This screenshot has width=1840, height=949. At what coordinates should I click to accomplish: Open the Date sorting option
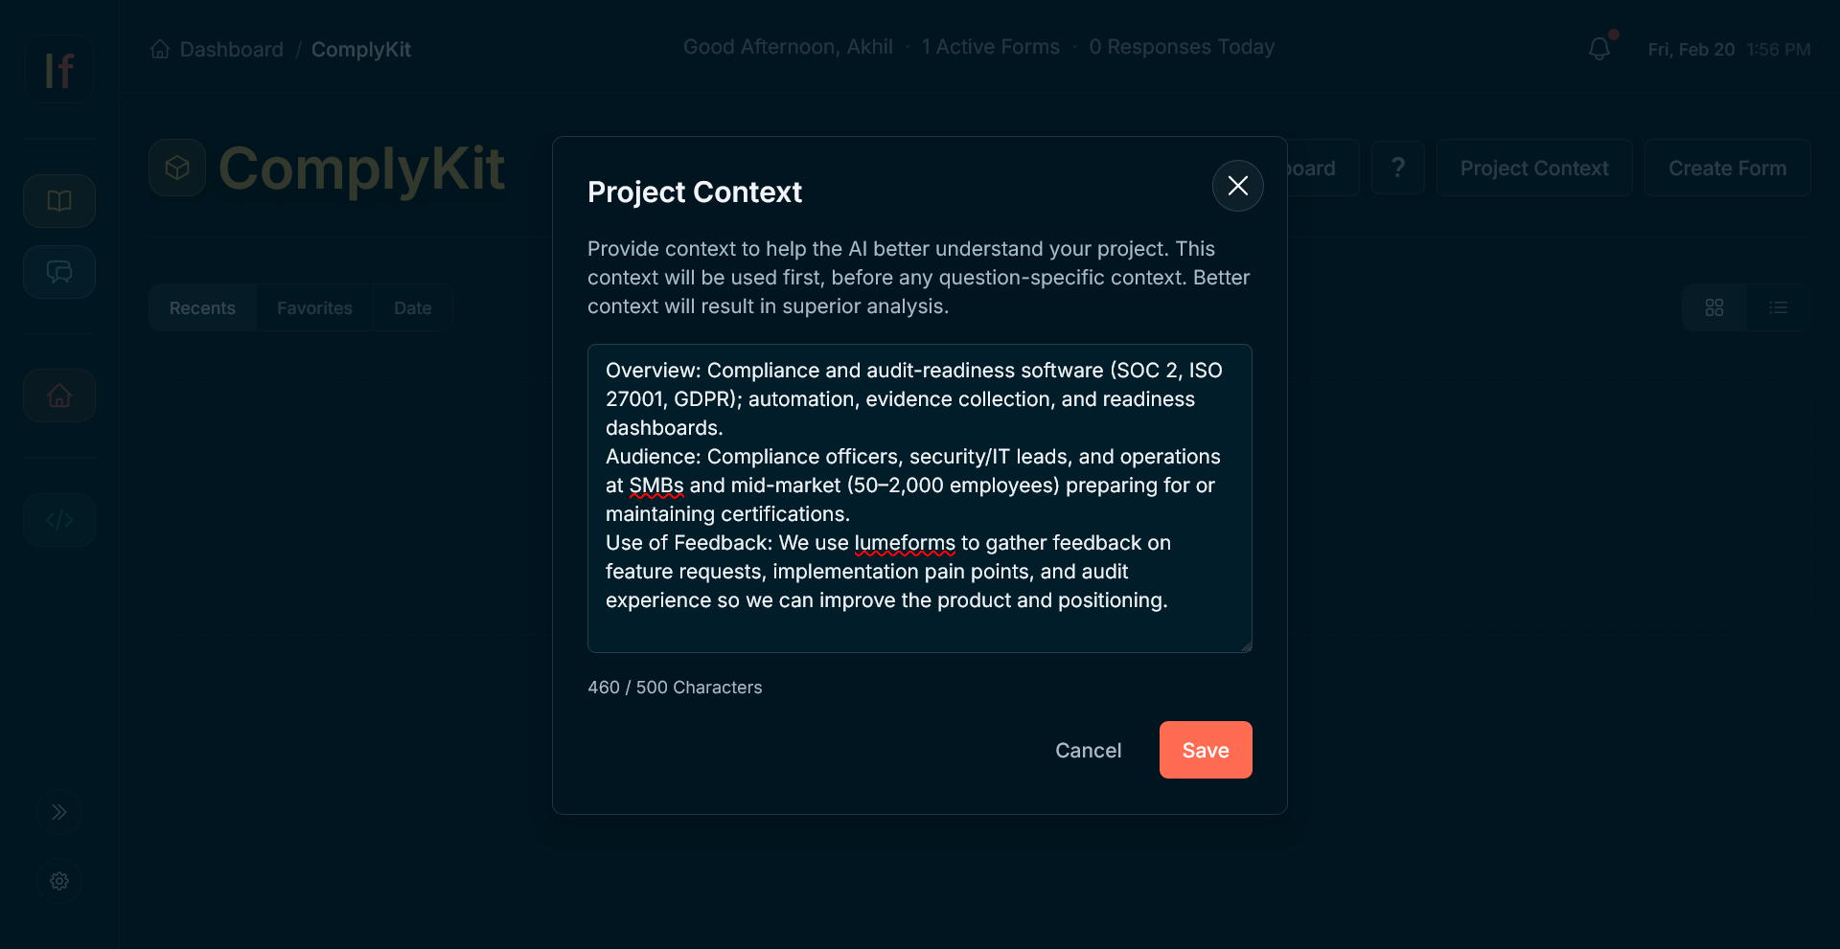(412, 307)
